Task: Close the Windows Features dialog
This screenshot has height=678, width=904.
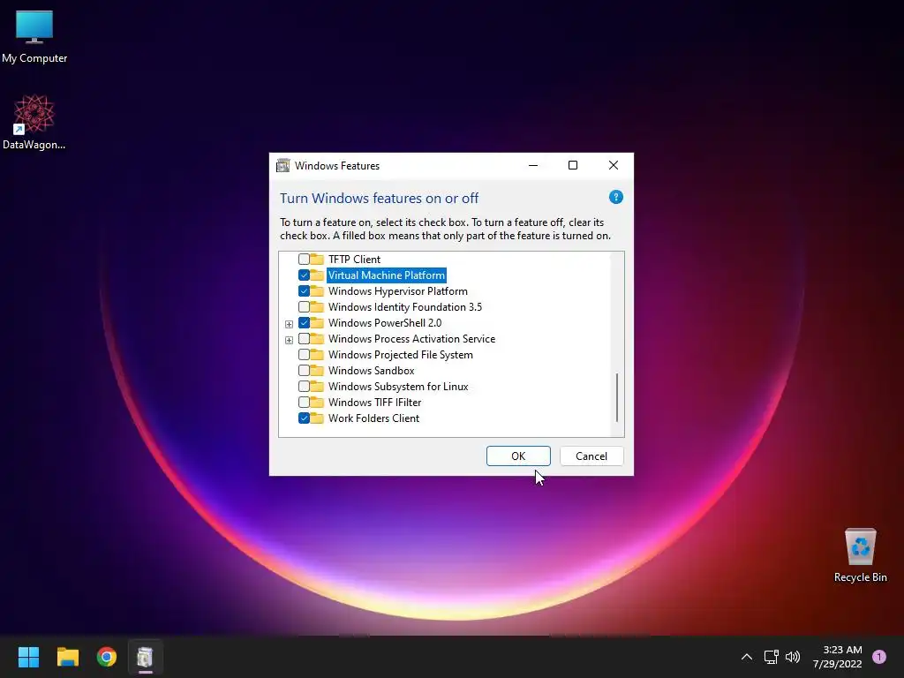Action: point(614,165)
